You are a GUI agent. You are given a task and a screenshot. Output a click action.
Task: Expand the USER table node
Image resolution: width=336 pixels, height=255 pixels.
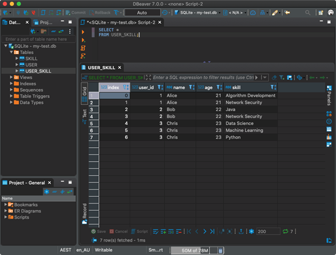17,65
